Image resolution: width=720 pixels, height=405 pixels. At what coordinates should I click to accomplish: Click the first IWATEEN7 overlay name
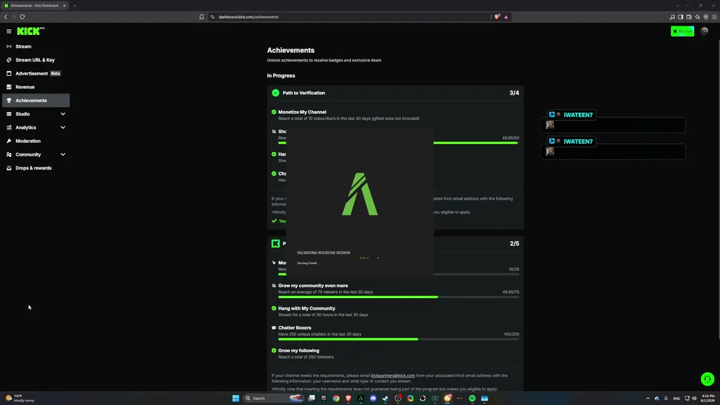(x=578, y=115)
